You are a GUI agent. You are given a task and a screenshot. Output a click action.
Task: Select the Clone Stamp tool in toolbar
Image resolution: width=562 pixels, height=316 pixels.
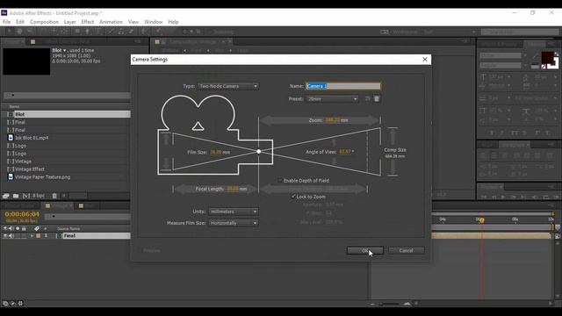121,32
